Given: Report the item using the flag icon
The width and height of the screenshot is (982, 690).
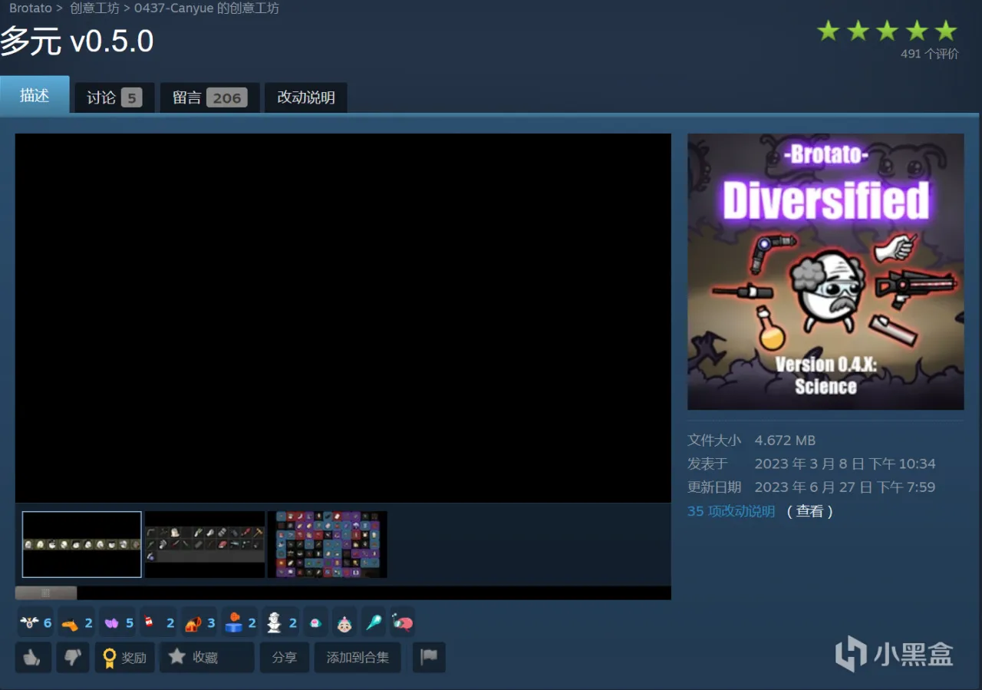Looking at the screenshot, I should pos(429,658).
